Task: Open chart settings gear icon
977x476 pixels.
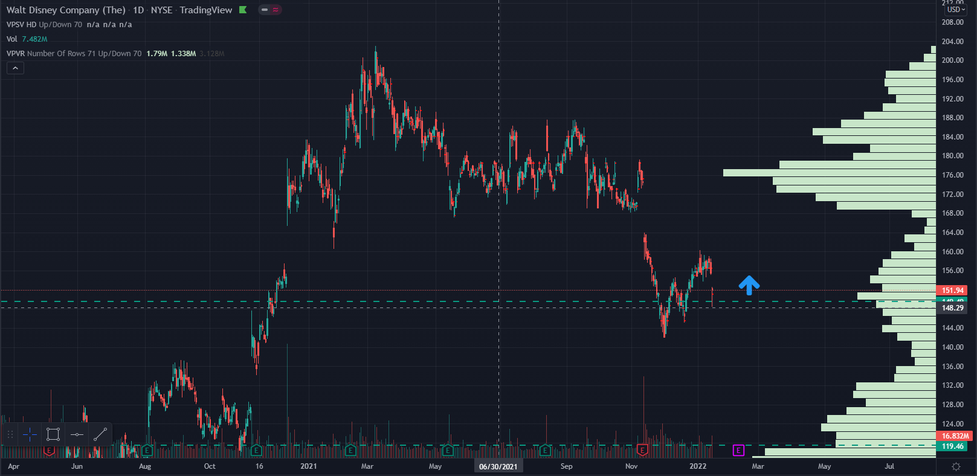Action: [x=956, y=466]
